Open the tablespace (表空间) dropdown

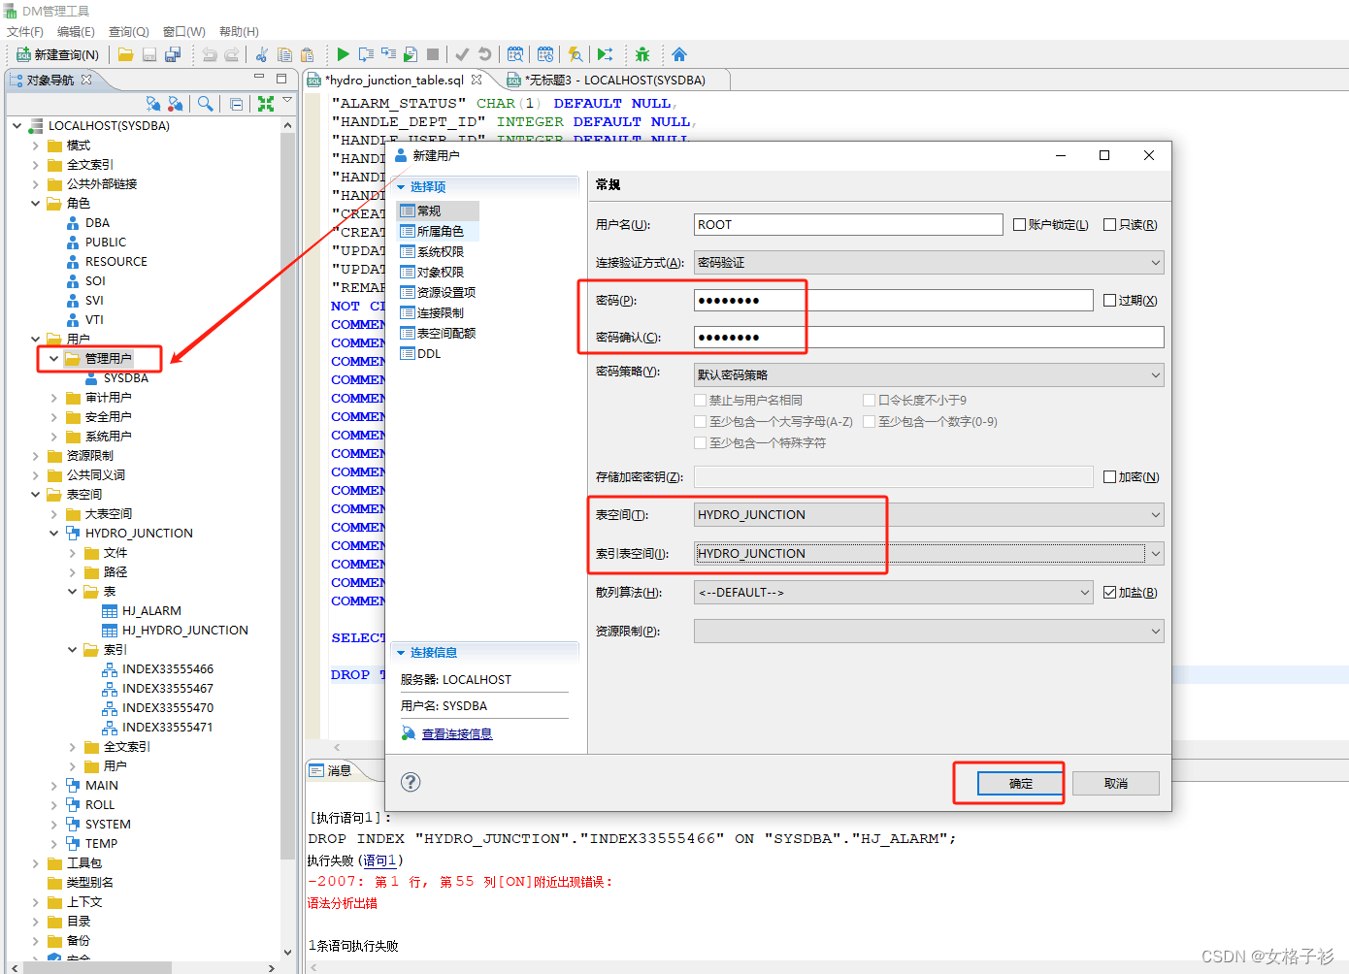click(x=929, y=514)
